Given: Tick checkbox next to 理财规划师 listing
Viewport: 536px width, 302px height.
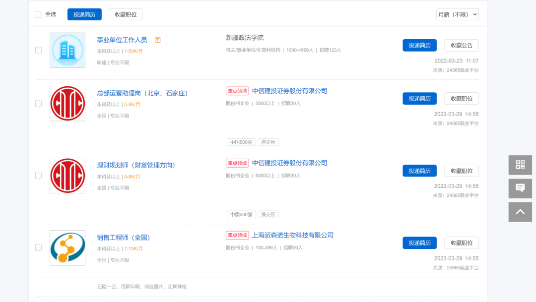Looking at the screenshot, I should pyautogui.click(x=39, y=176).
